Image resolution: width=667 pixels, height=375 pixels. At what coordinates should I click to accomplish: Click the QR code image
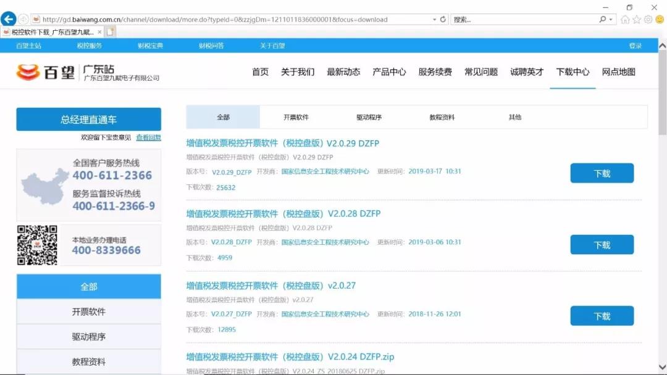[37, 245]
